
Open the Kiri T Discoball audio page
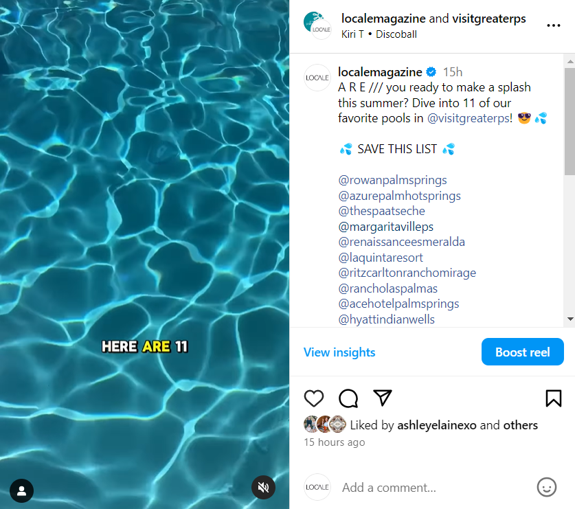coord(379,34)
